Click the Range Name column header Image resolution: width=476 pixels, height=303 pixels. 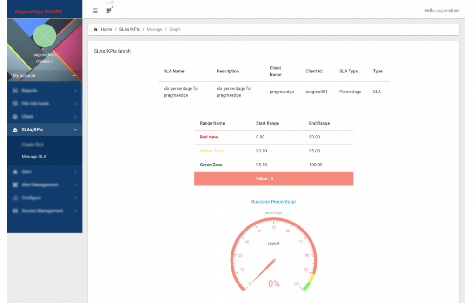click(212, 123)
